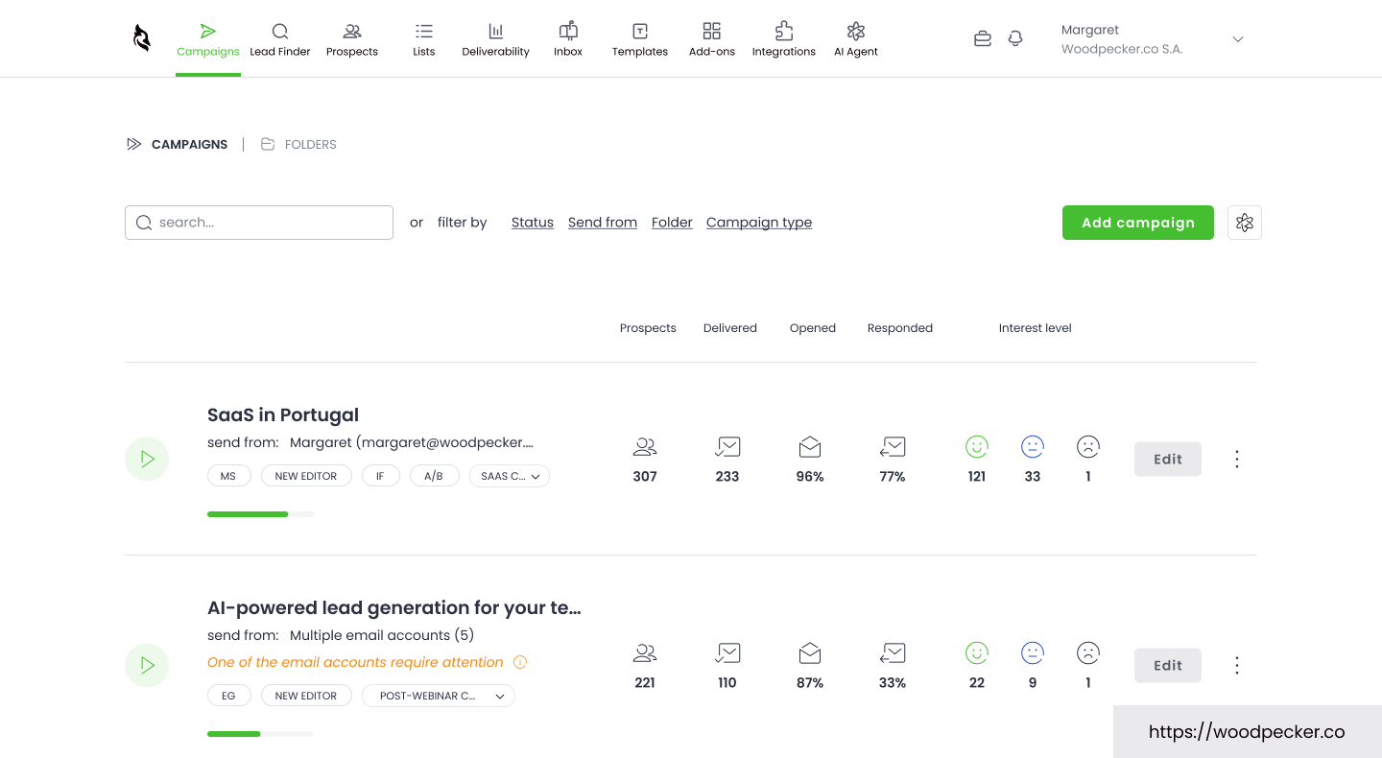Click the search magnifier icon

(x=144, y=223)
